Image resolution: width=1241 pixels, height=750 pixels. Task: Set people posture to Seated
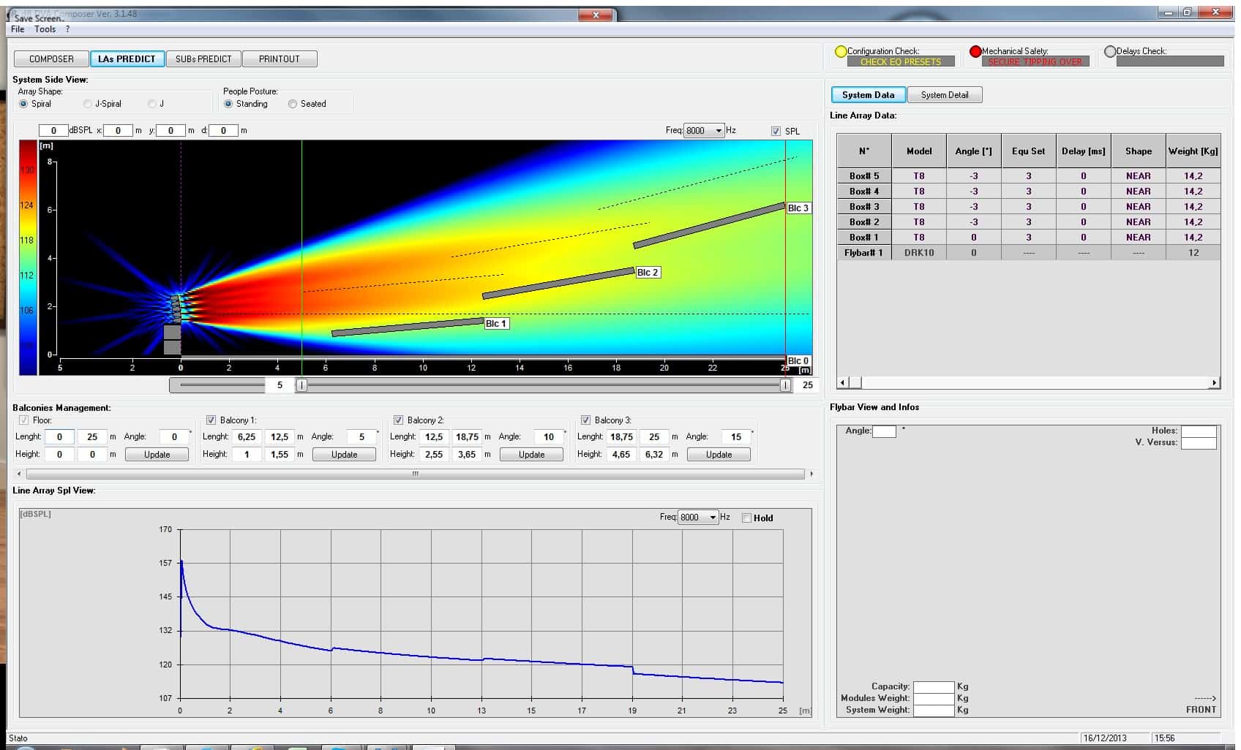click(x=293, y=104)
